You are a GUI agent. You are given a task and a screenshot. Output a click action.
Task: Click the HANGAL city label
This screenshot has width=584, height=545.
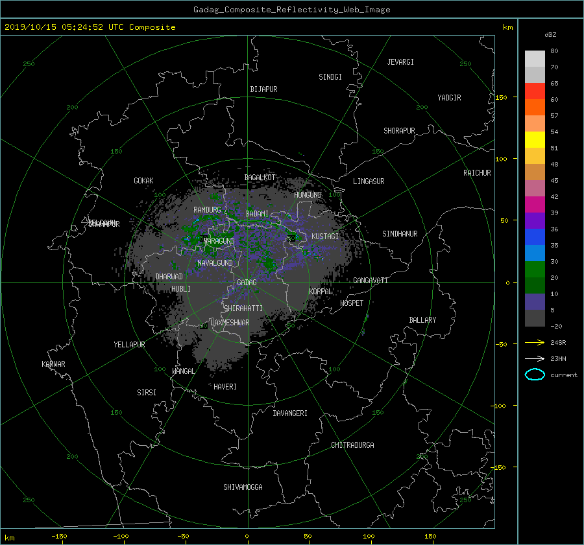coord(183,371)
